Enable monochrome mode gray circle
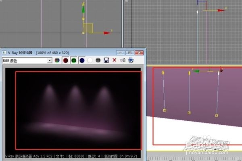The height and width of the screenshot is (161, 242). [x=98, y=60]
